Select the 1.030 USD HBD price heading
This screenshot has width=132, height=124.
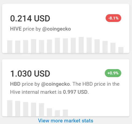click(30, 74)
